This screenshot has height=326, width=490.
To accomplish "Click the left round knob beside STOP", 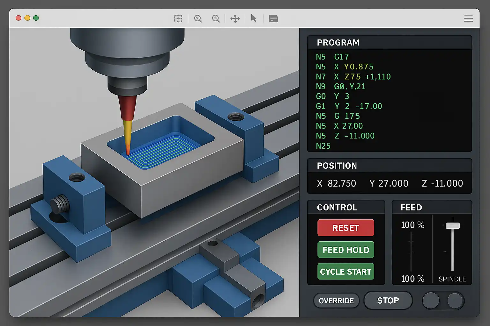I will [431, 301].
